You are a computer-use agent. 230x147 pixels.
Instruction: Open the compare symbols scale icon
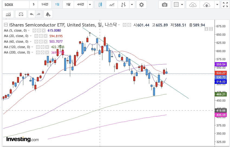[21, 14]
